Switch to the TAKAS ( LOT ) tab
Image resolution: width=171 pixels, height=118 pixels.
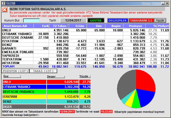(x=43, y=71)
